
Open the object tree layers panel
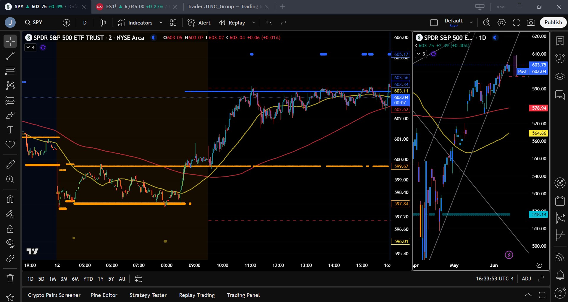(x=560, y=77)
